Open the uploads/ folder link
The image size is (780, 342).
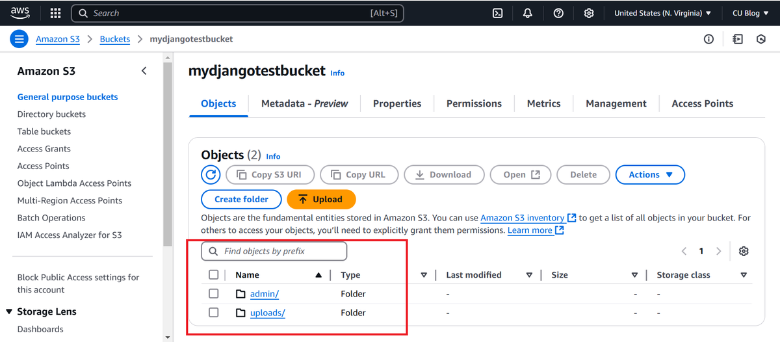pyautogui.click(x=268, y=313)
